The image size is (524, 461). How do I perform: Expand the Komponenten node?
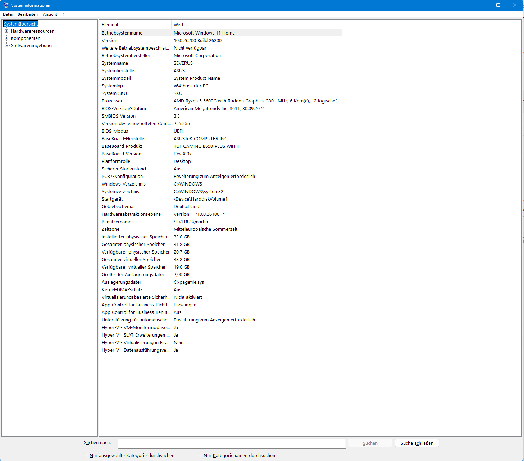click(6, 38)
